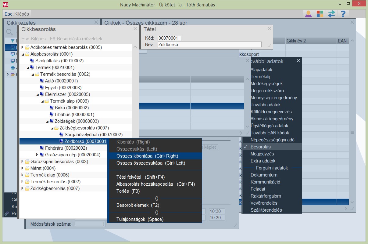Open the colorful four-squares modules icon
Image resolution: width=368 pixels, height=244 pixels.
320,14
